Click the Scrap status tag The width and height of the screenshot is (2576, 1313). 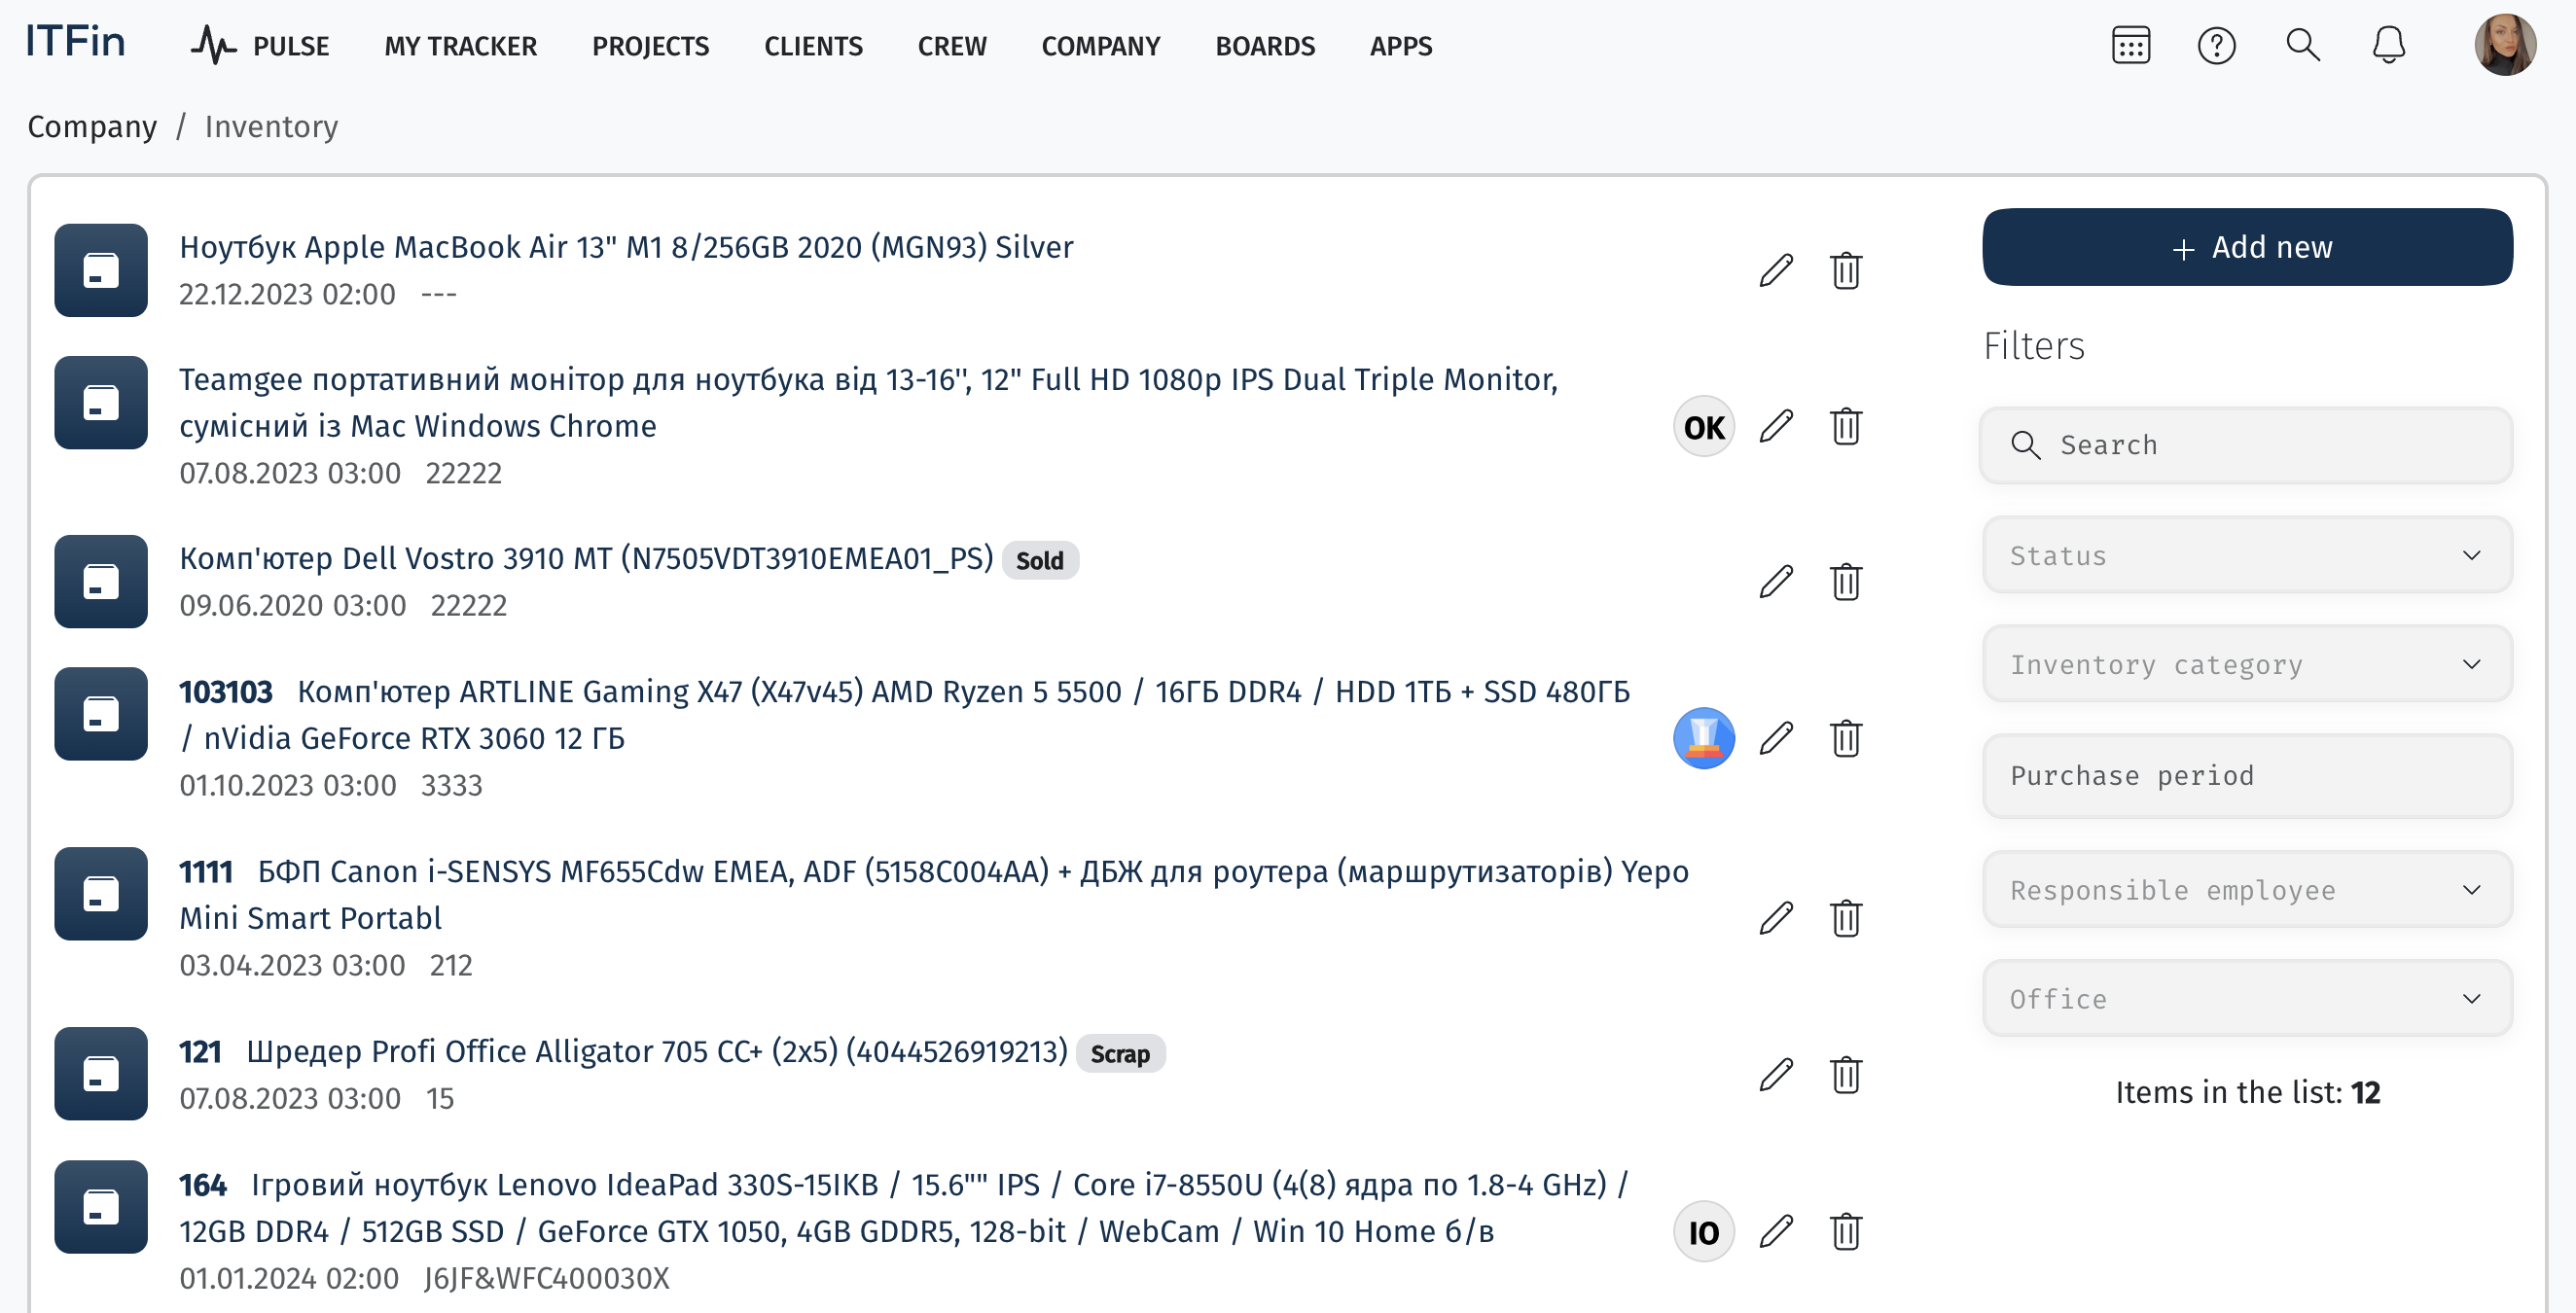1120,1053
